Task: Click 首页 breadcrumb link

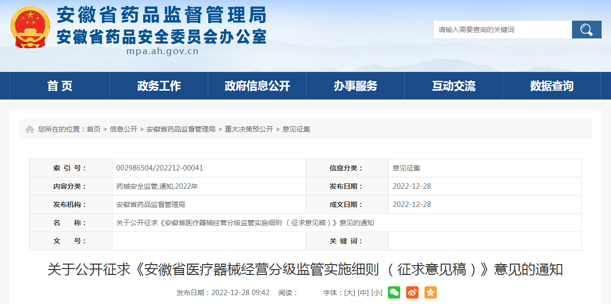Action: (93, 129)
